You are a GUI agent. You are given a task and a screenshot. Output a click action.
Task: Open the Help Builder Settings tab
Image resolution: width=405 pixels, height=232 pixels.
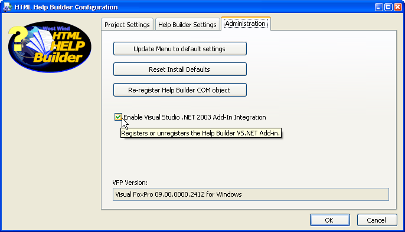pos(187,25)
